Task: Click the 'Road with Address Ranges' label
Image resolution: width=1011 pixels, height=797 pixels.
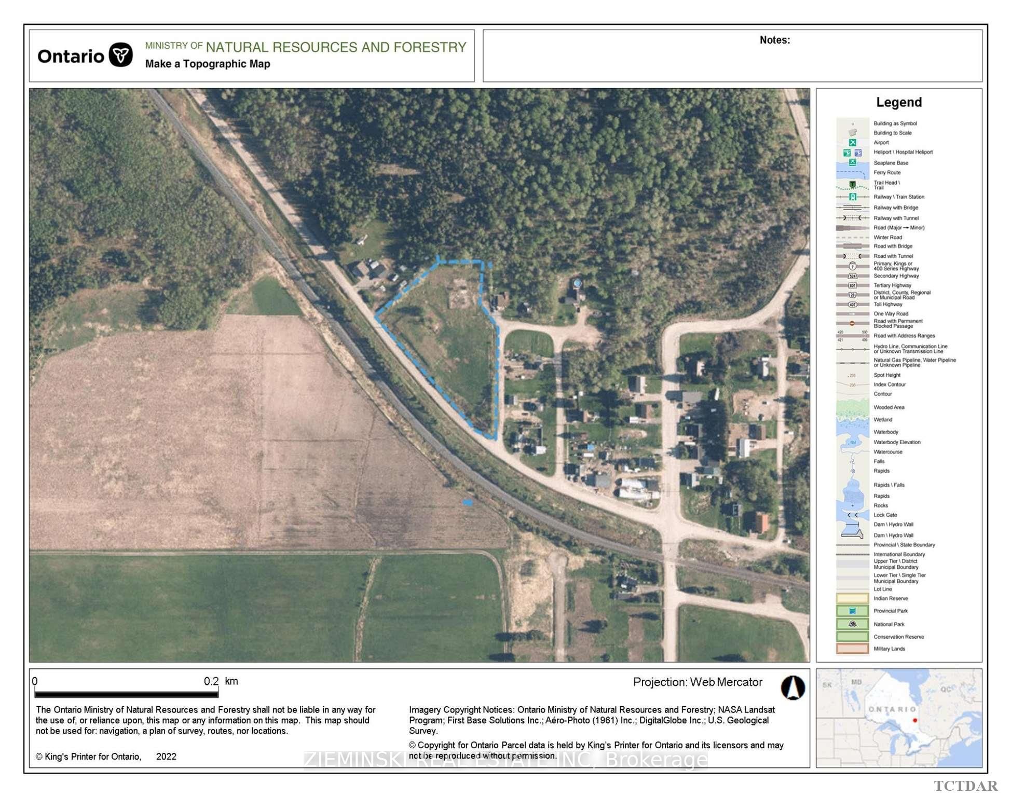Action: [904, 336]
